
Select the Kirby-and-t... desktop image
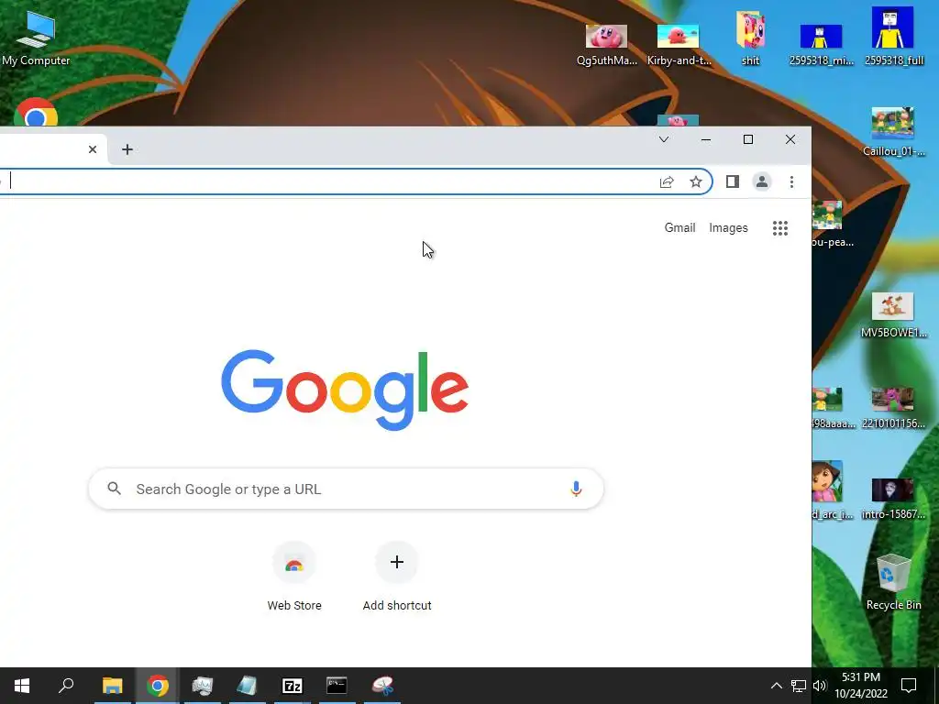(679, 44)
